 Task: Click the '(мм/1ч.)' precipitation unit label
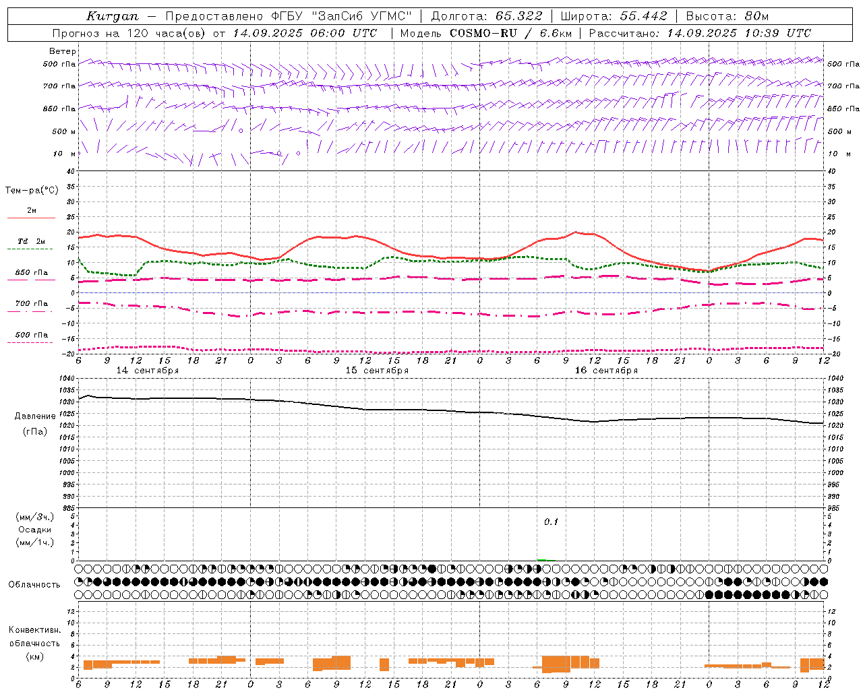[35, 542]
